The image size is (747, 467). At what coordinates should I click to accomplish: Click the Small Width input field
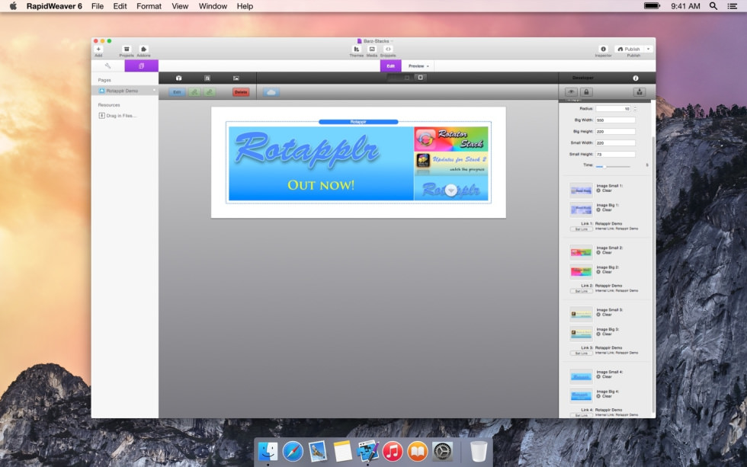(x=615, y=142)
